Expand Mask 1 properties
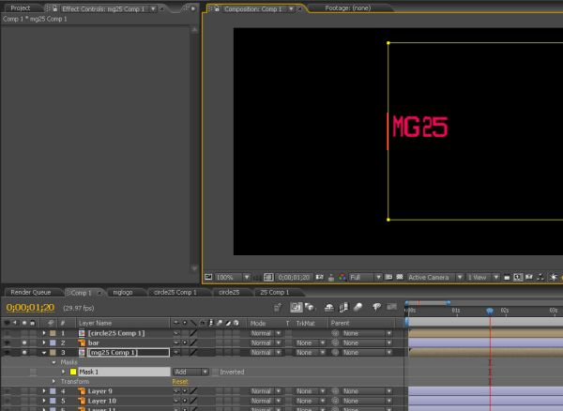This screenshot has width=563, height=411. point(64,372)
